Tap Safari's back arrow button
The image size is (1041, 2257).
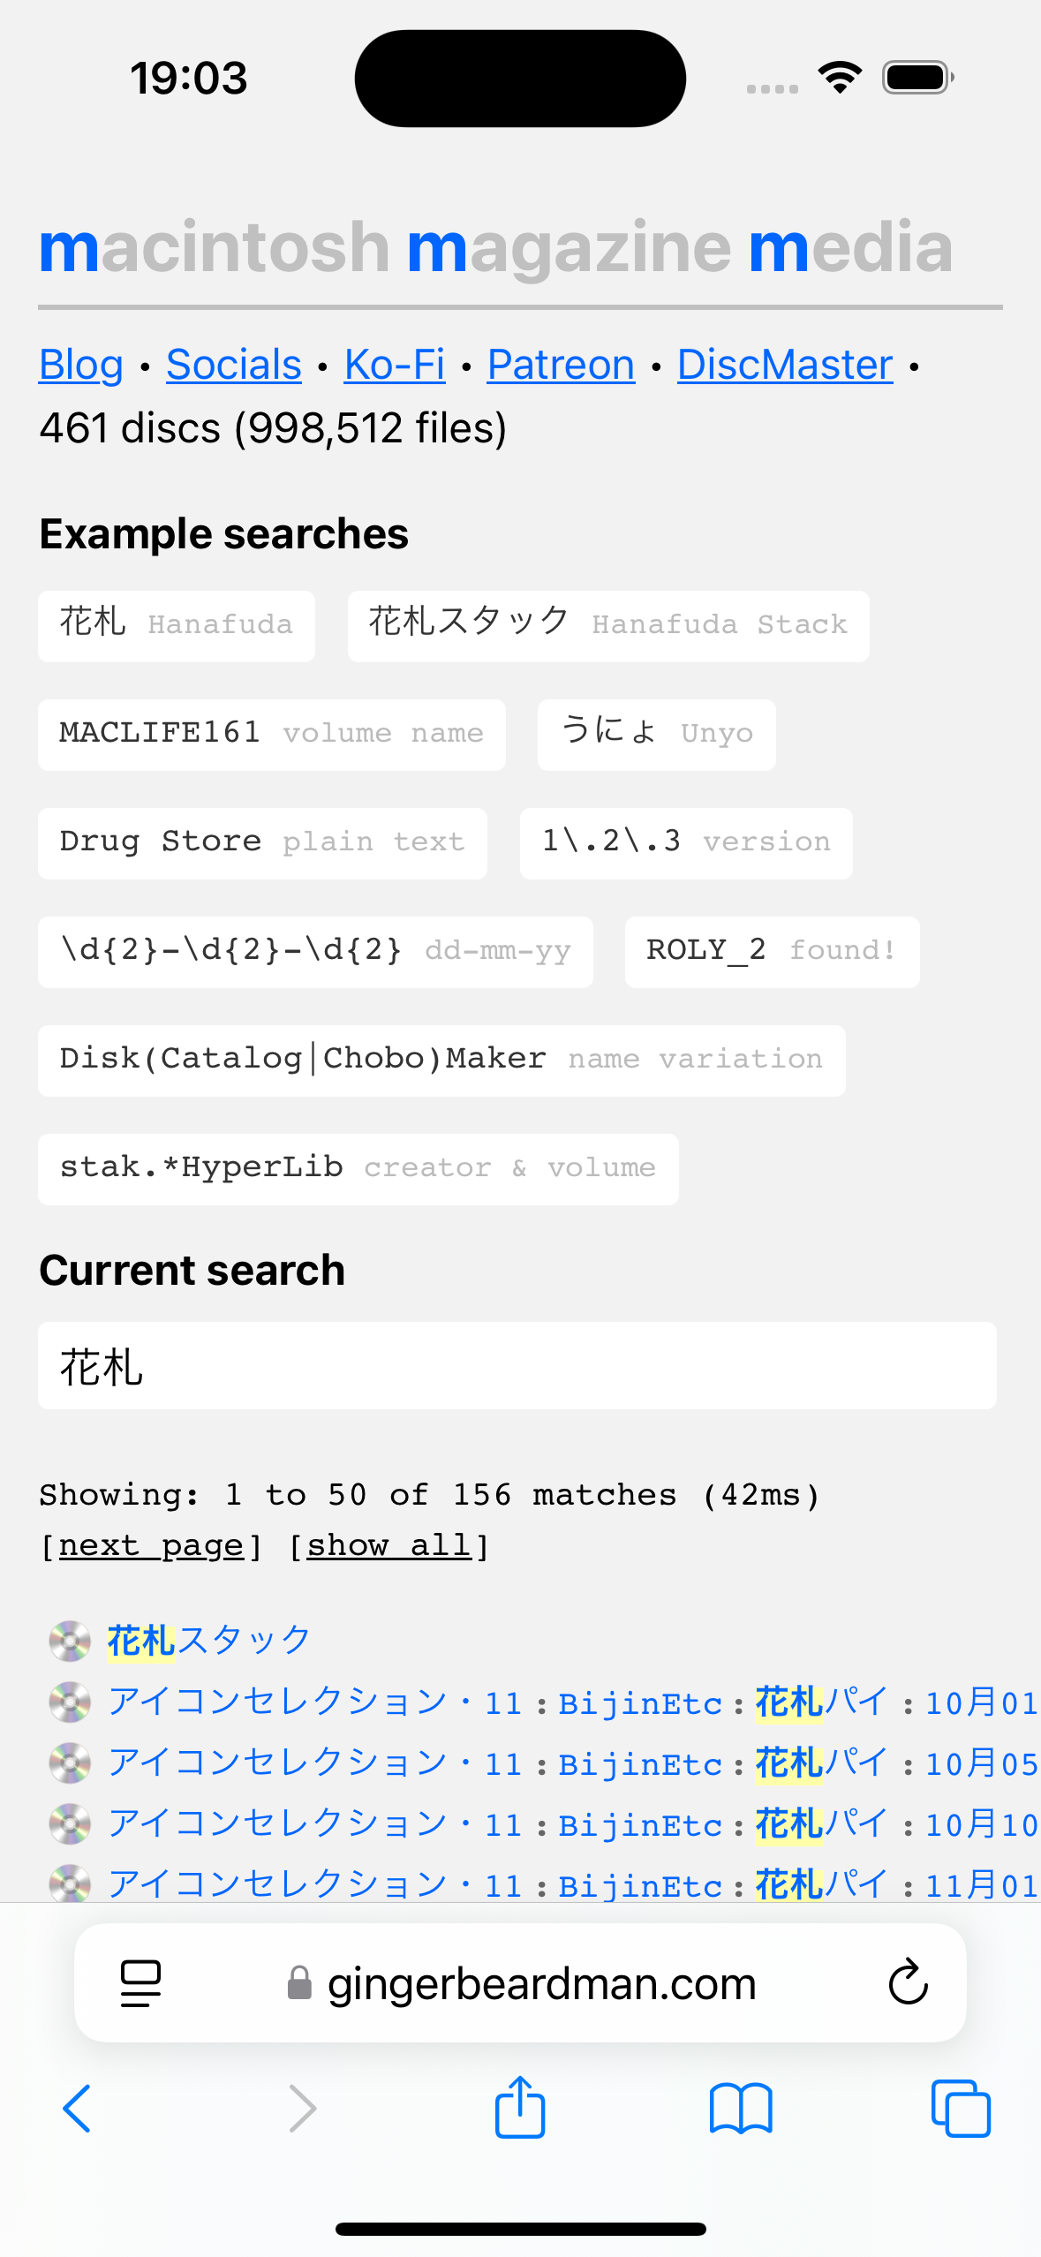pyautogui.click(x=77, y=2109)
